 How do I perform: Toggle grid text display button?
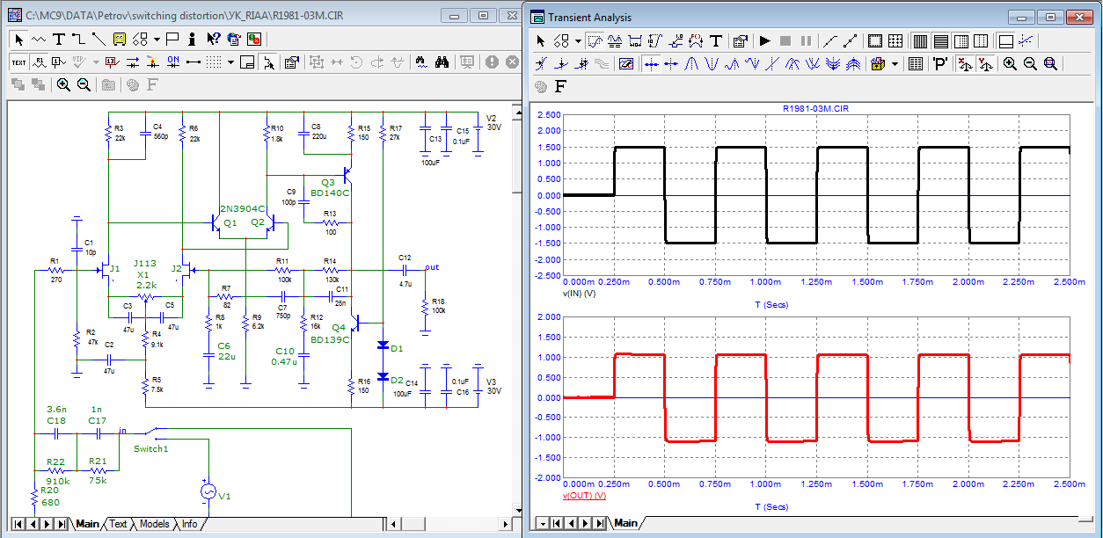coord(18,62)
